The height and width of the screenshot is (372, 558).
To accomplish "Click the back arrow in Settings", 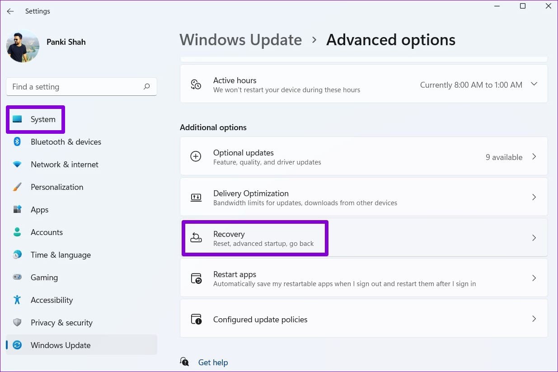I will (x=10, y=11).
